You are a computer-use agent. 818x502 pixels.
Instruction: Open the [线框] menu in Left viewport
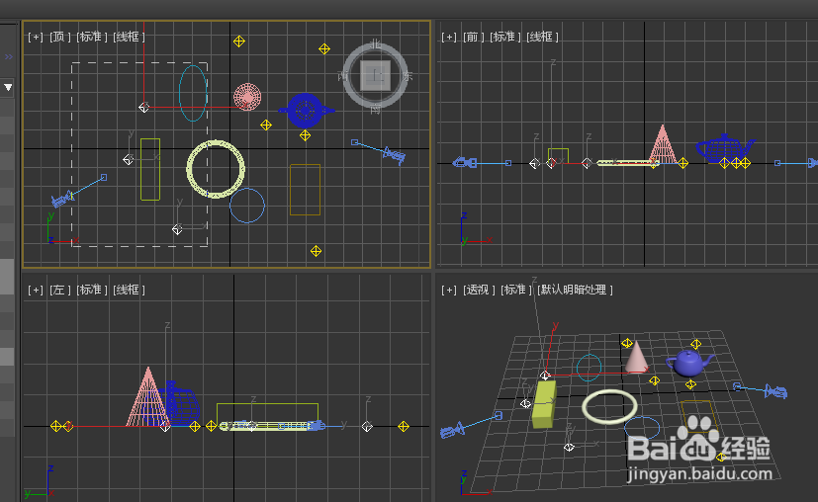(129, 290)
